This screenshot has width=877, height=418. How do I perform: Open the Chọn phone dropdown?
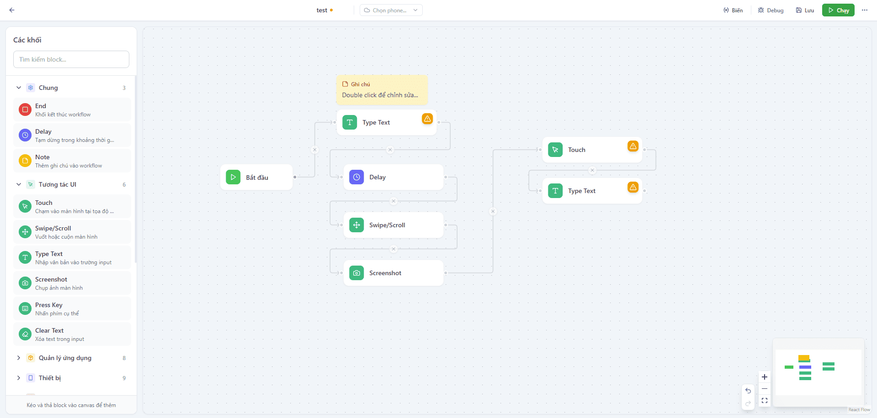tap(391, 10)
